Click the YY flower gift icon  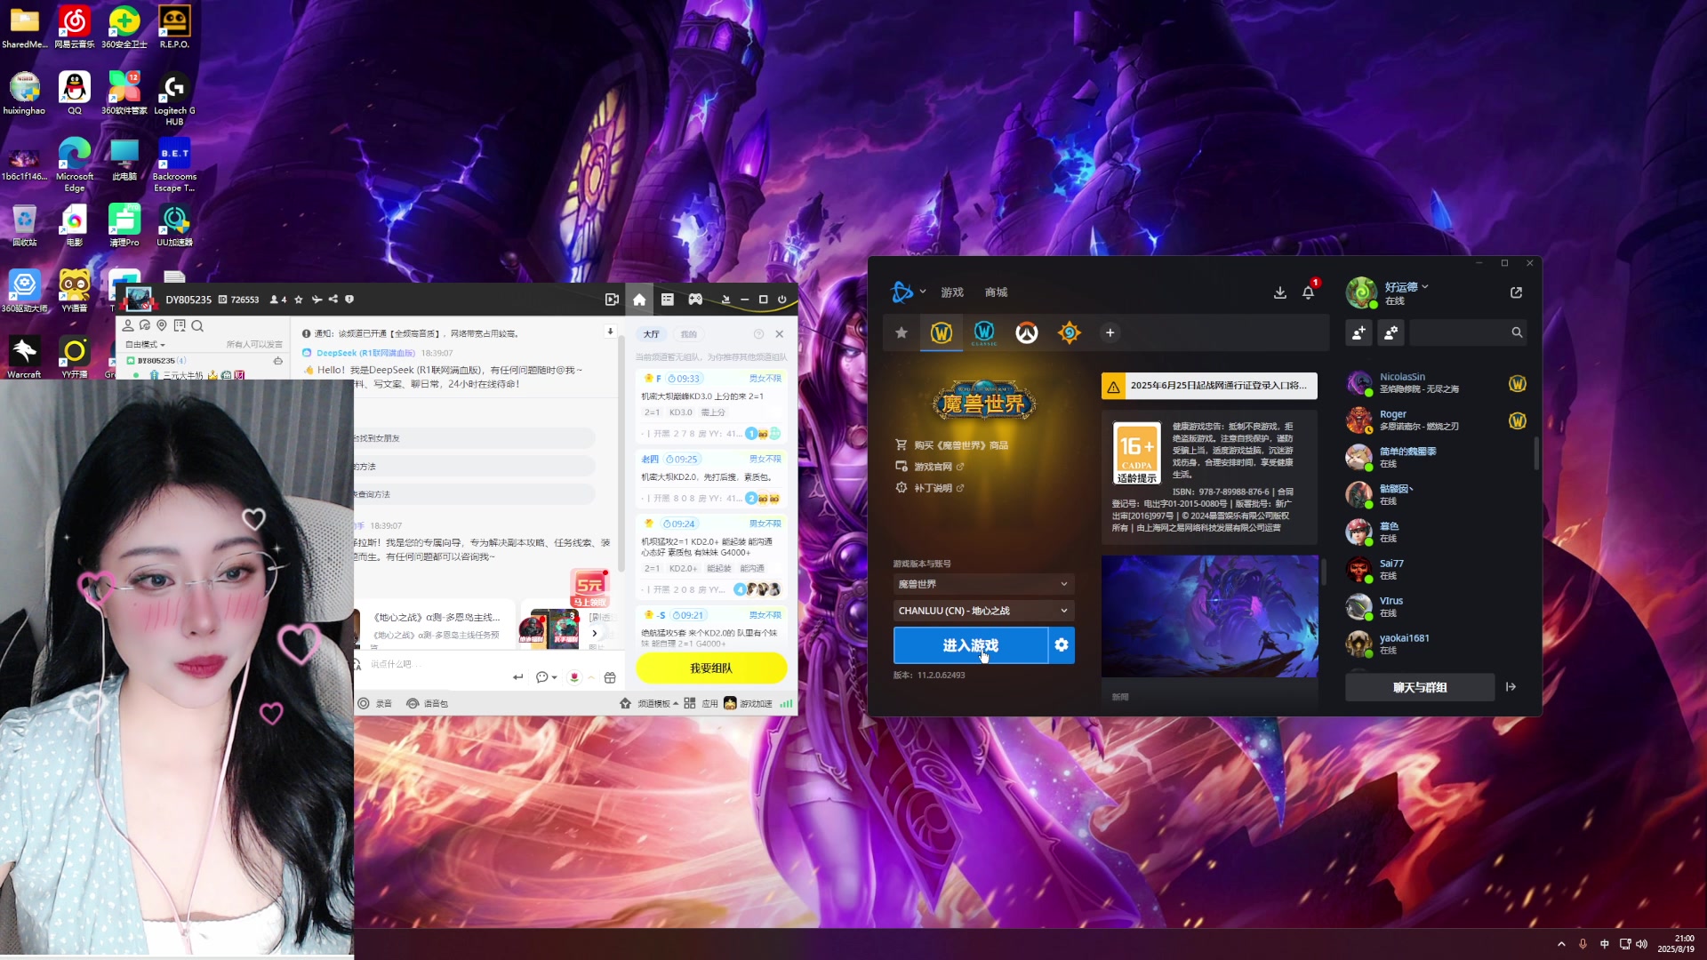574,677
